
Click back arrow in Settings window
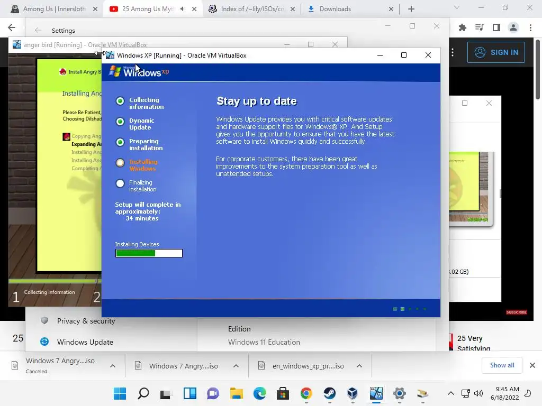pos(38,30)
